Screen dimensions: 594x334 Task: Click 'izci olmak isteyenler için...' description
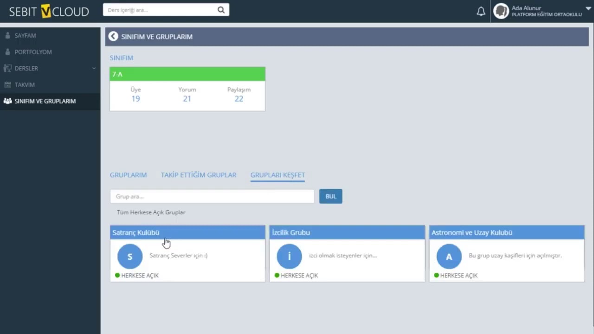point(343,256)
